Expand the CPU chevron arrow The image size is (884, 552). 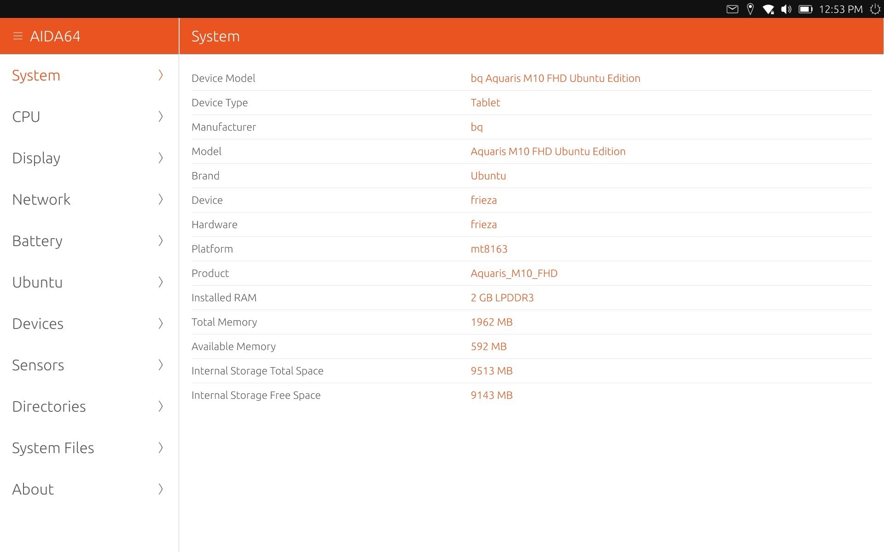161,116
